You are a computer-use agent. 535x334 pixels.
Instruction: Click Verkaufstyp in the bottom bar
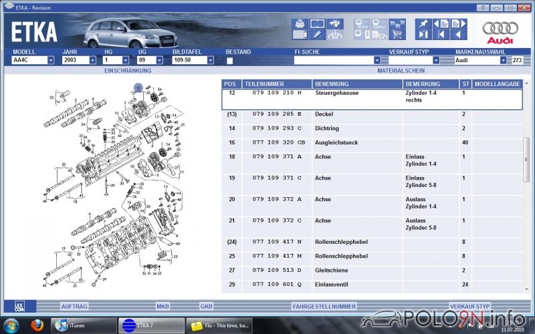[x=470, y=307]
